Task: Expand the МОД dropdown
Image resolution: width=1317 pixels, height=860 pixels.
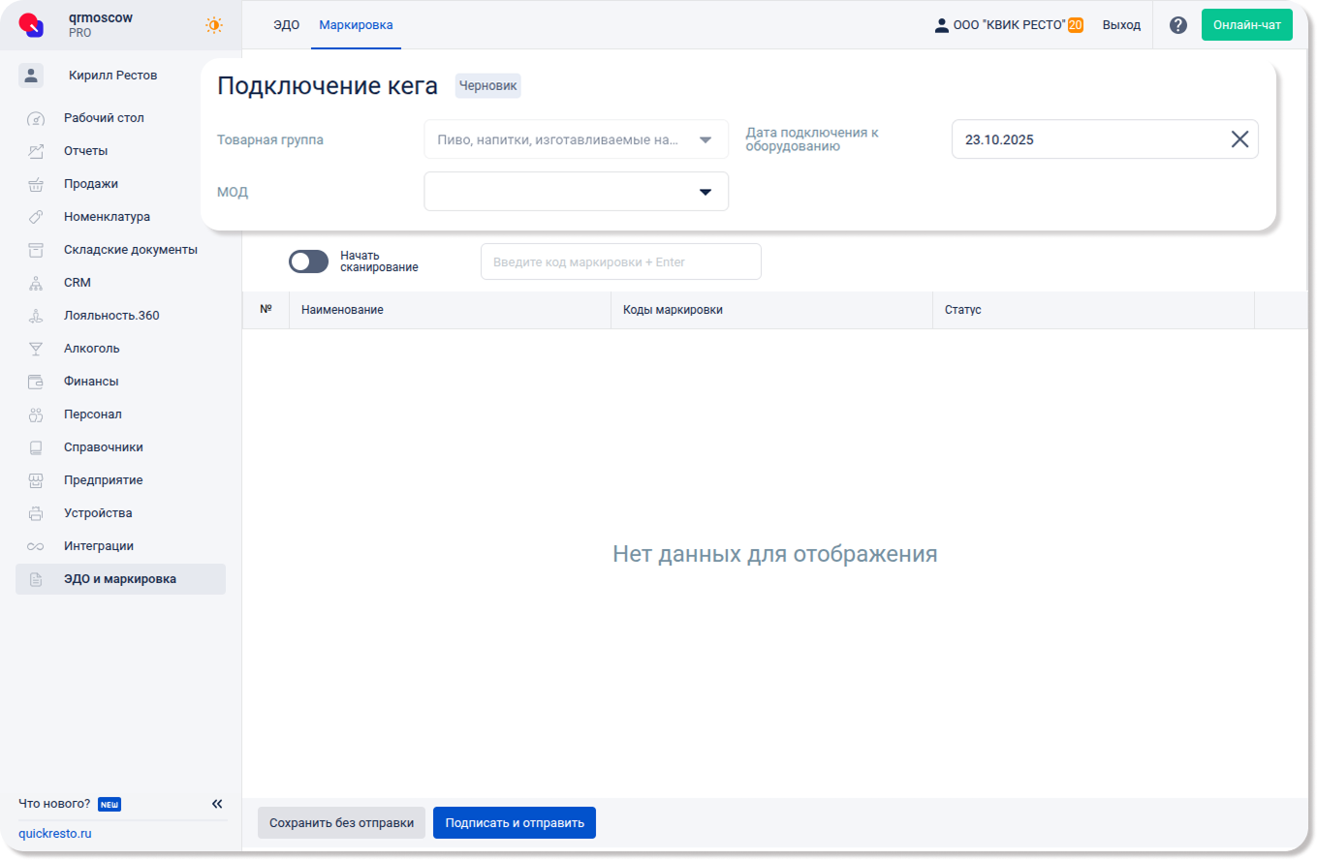Action: pyautogui.click(x=705, y=192)
